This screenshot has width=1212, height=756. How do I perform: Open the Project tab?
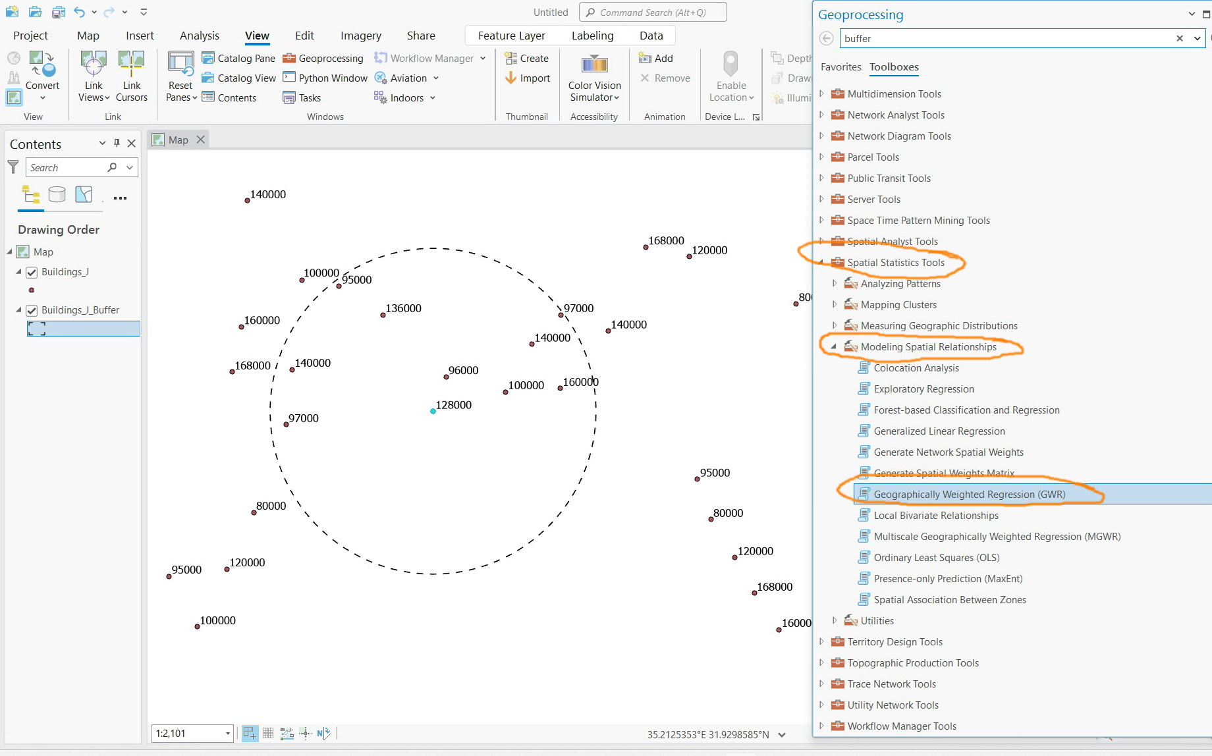pyautogui.click(x=30, y=36)
